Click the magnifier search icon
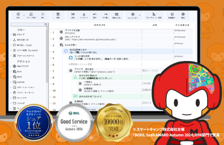 click(46, 24)
